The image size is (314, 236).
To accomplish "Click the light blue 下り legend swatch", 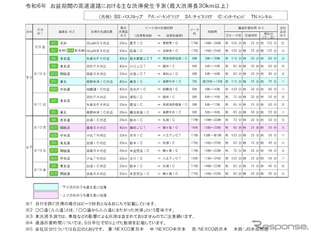I will (46, 187).
